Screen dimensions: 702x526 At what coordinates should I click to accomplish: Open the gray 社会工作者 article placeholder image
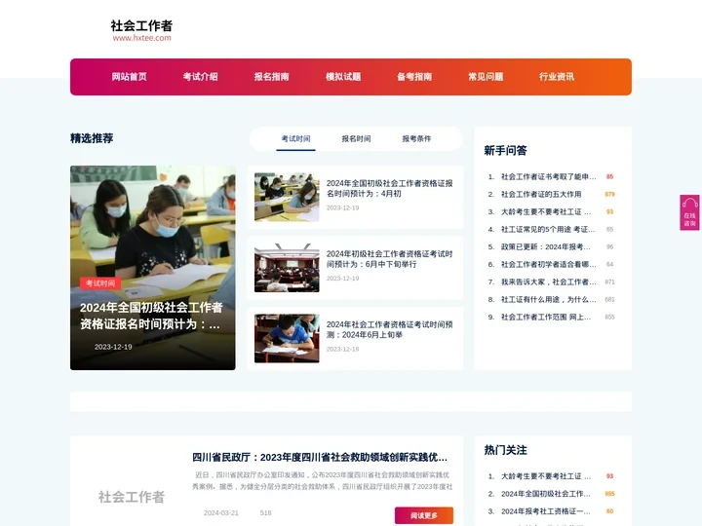pyautogui.click(x=132, y=497)
